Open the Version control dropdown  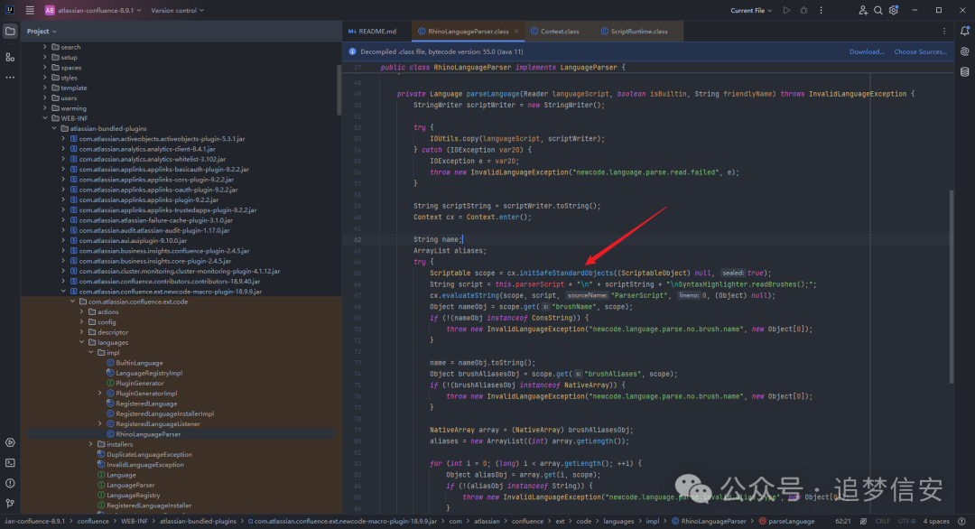tap(177, 10)
